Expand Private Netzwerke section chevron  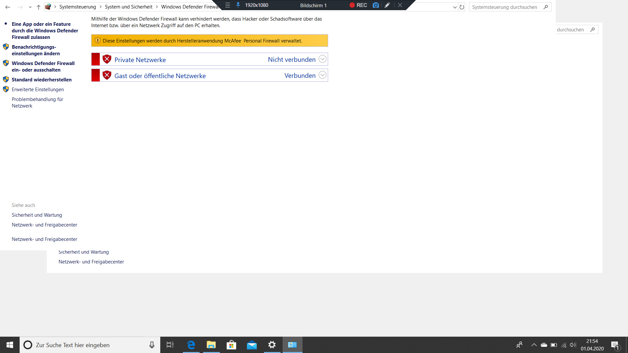[323, 59]
